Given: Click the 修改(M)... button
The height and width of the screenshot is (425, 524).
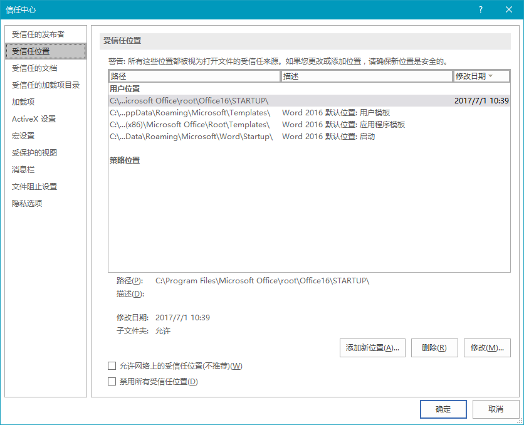Looking at the screenshot, I should pyautogui.click(x=487, y=348).
